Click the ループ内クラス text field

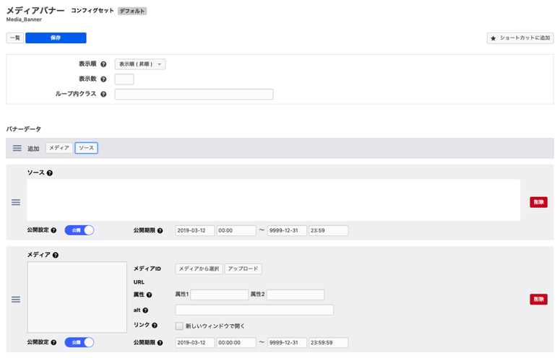(194, 95)
